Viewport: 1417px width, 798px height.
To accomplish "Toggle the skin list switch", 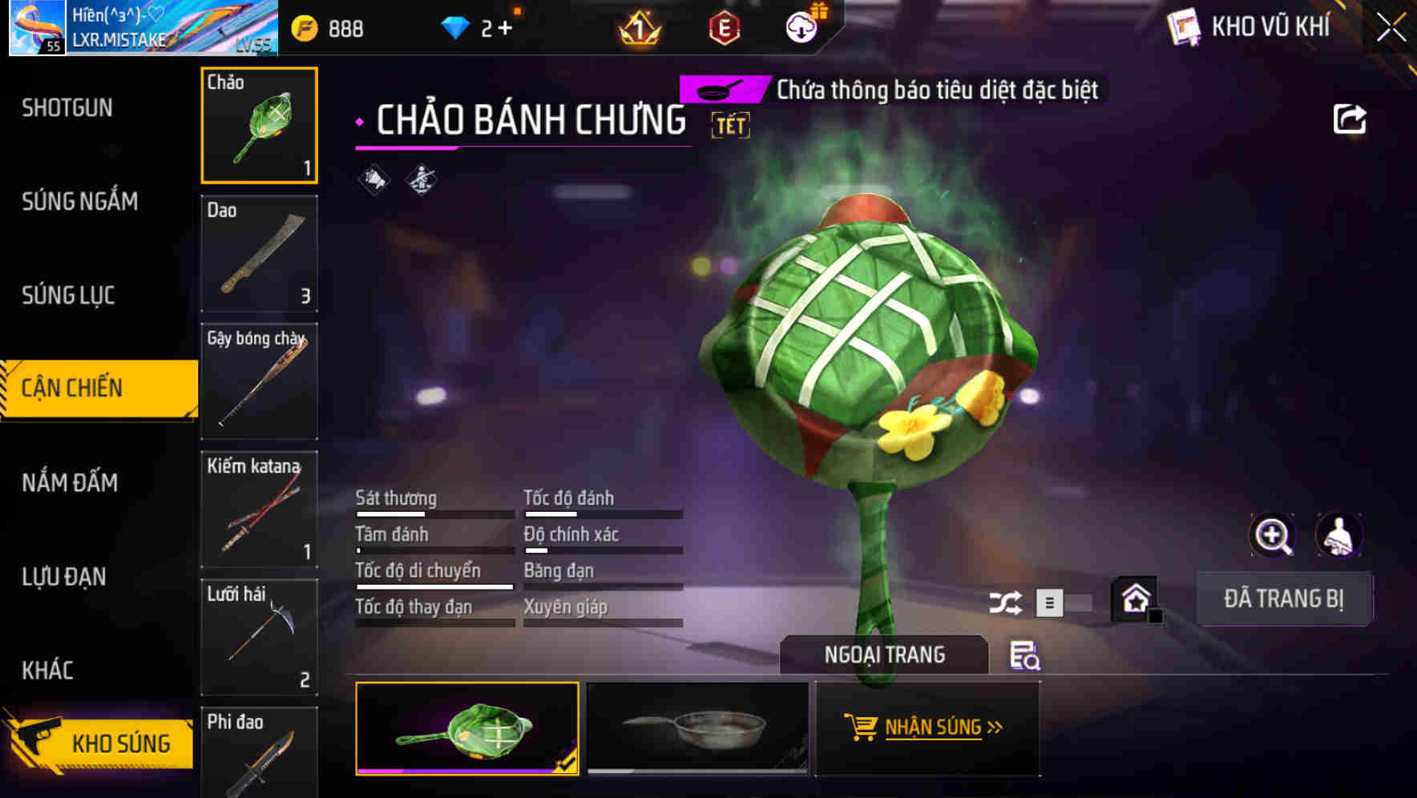I will [1064, 603].
